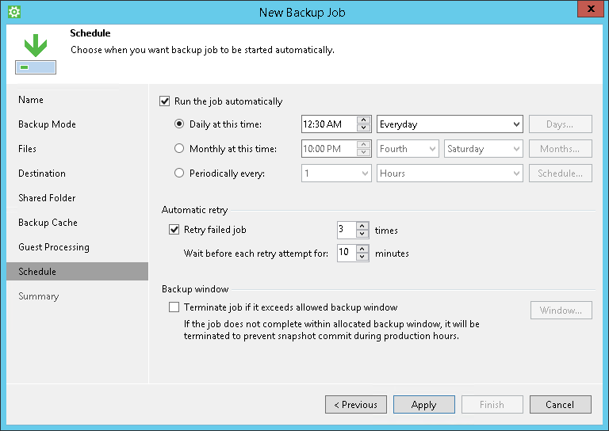This screenshot has height=431, width=609.
Task: Select Periodically every radio button
Action: 179,173
